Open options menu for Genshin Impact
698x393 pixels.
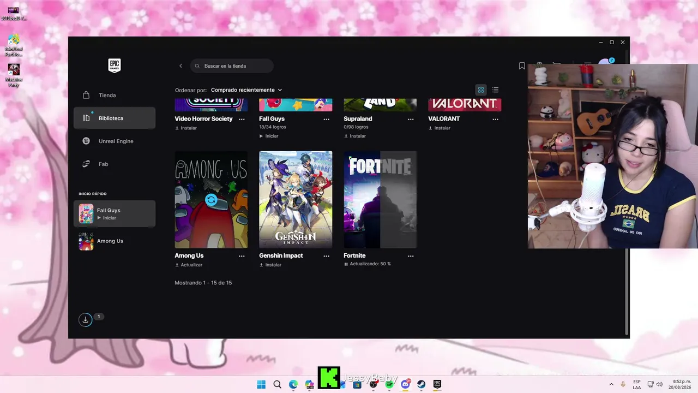[326, 256]
